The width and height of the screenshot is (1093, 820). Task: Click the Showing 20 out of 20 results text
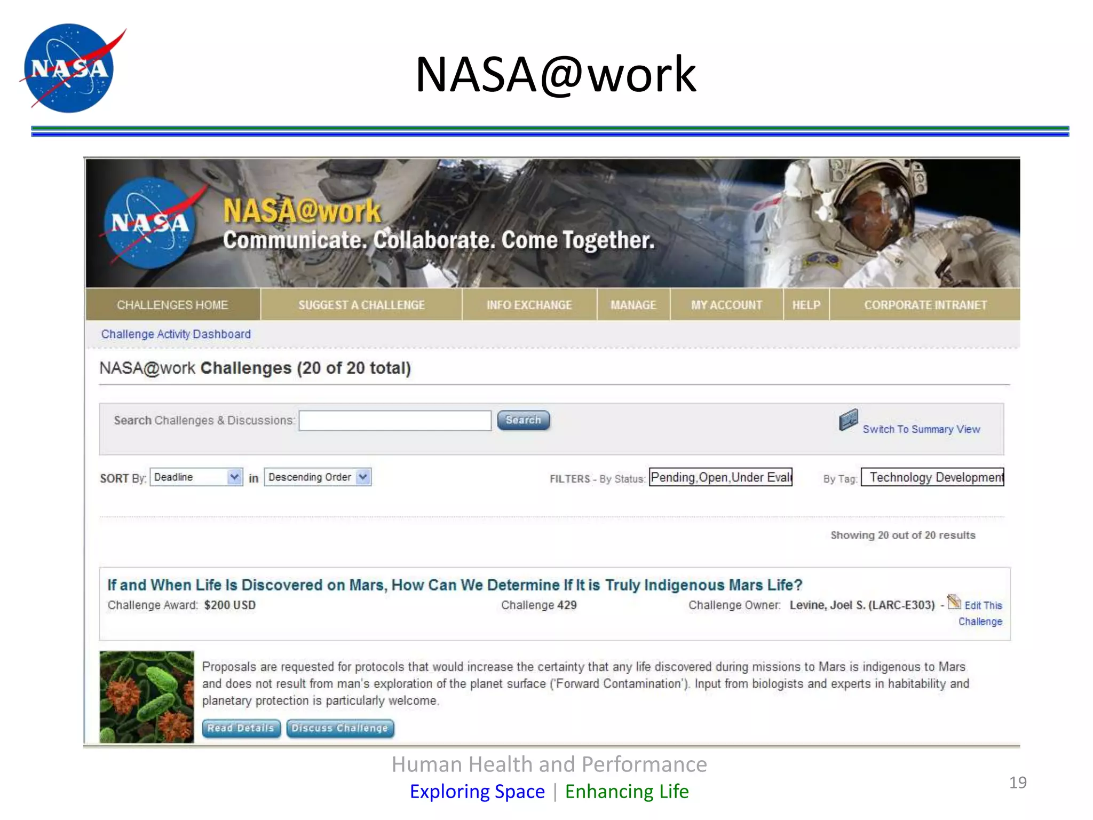tap(902, 535)
